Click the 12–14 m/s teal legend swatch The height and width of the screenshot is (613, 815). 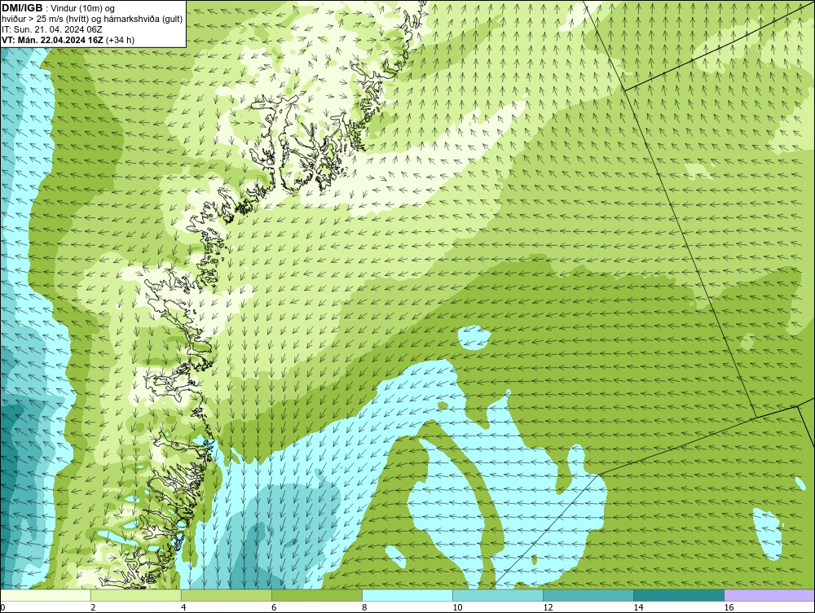(588, 595)
